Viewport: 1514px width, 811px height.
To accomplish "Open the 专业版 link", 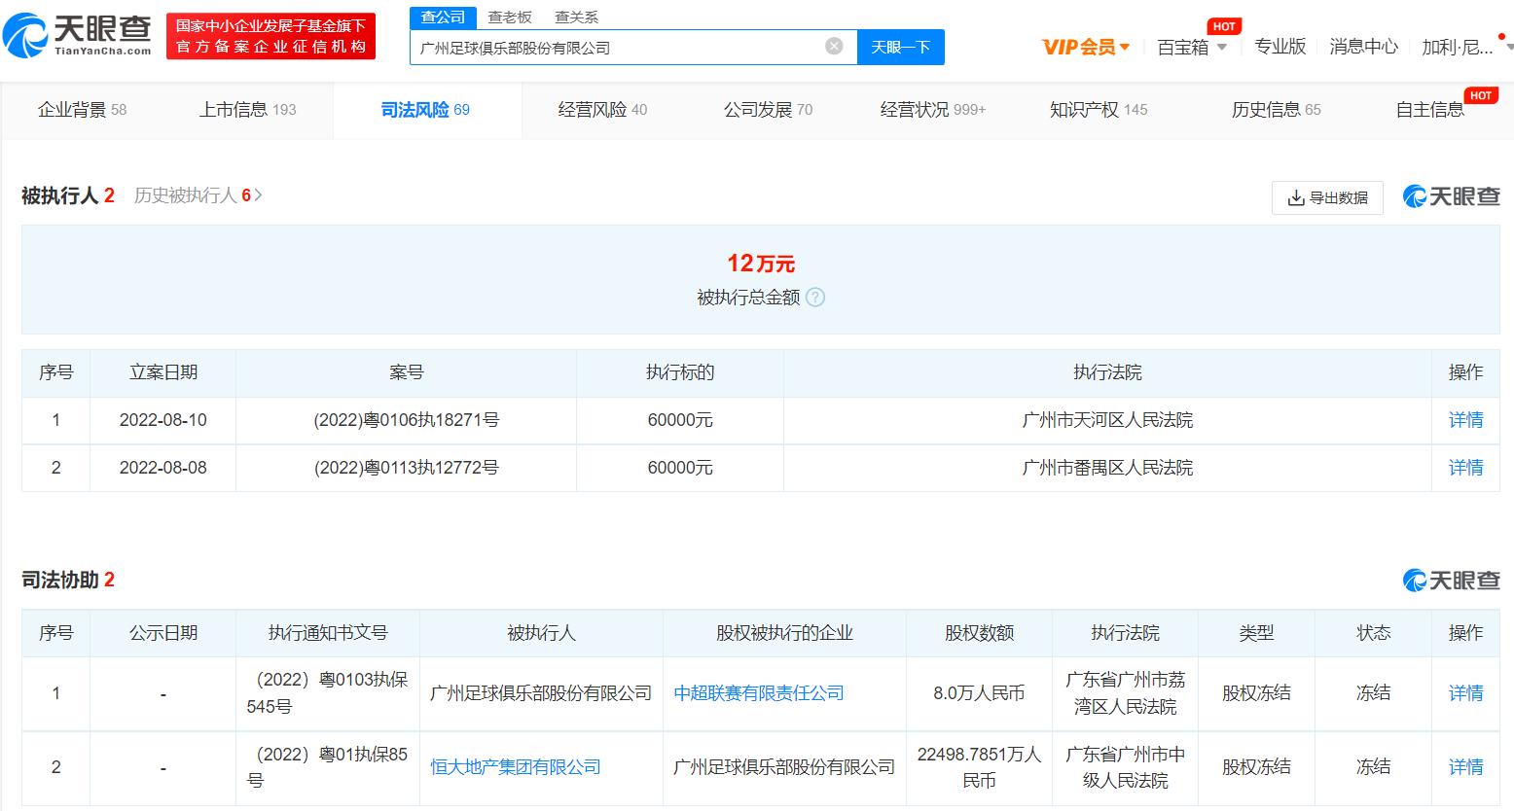I will point(1280,47).
